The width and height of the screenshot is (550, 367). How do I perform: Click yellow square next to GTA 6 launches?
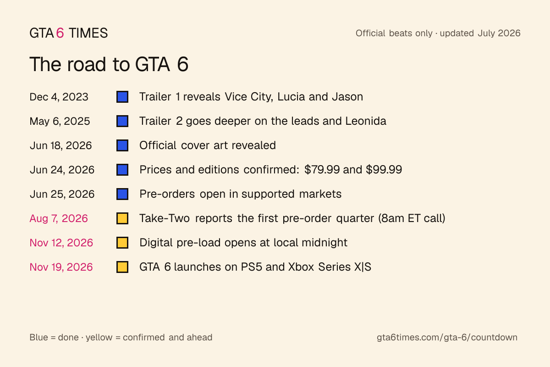pyautogui.click(x=122, y=267)
